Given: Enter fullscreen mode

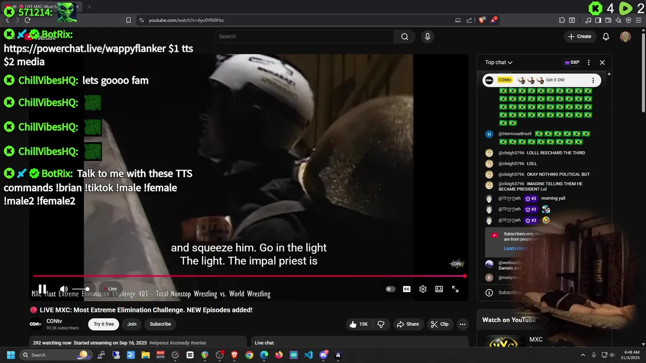Looking at the screenshot, I should click(x=455, y=289).
